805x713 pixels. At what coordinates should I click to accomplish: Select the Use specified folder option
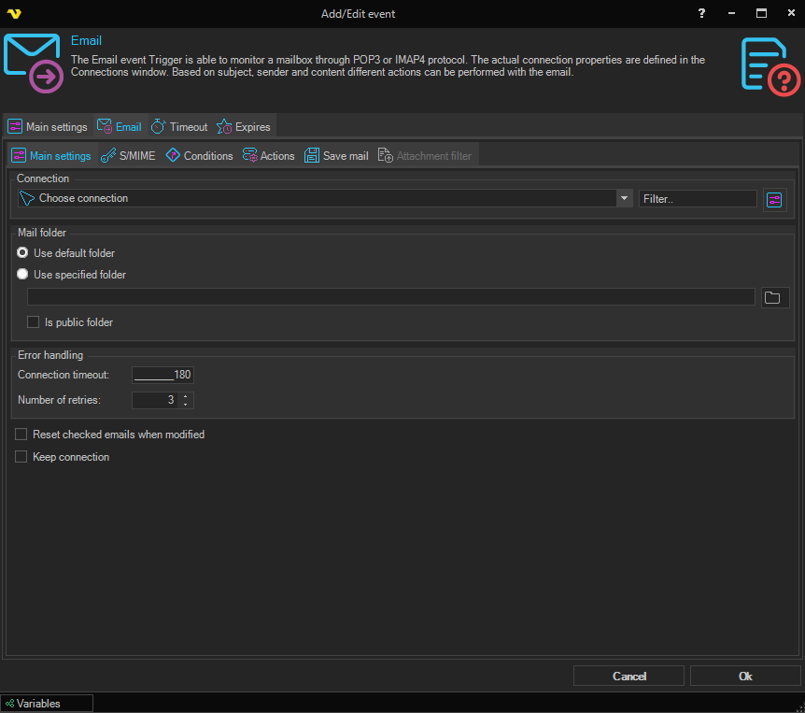tap(22, 275)
